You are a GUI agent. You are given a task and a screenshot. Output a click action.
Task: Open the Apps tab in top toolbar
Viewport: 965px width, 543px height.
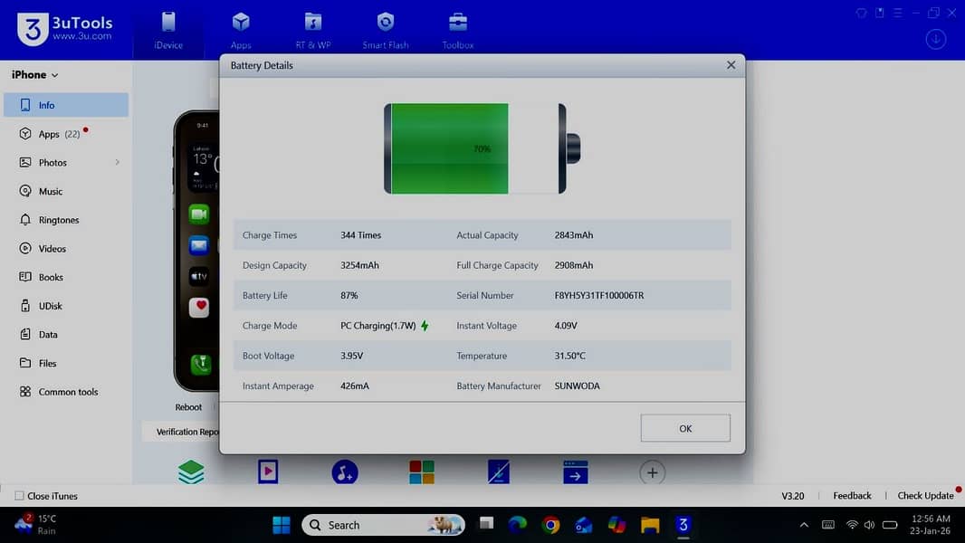[x=240, y=30]
